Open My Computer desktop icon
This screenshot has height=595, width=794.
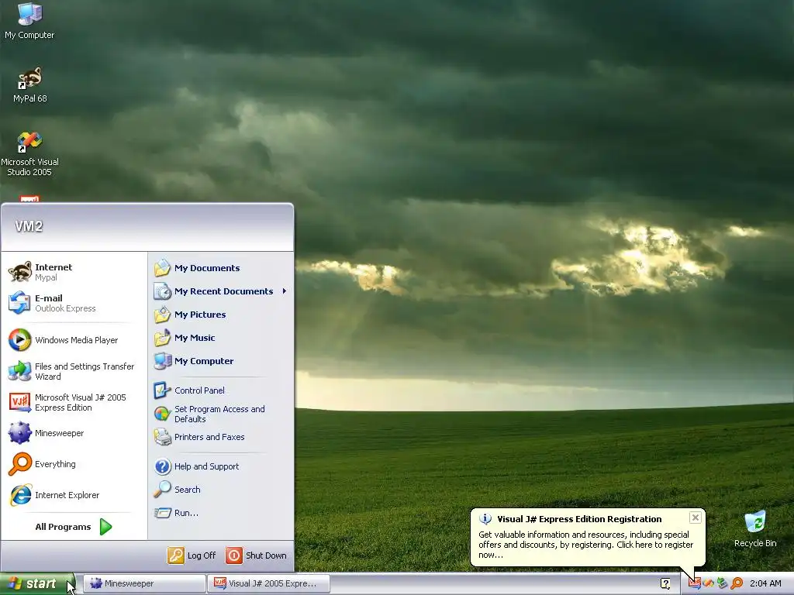pos(29,21)
